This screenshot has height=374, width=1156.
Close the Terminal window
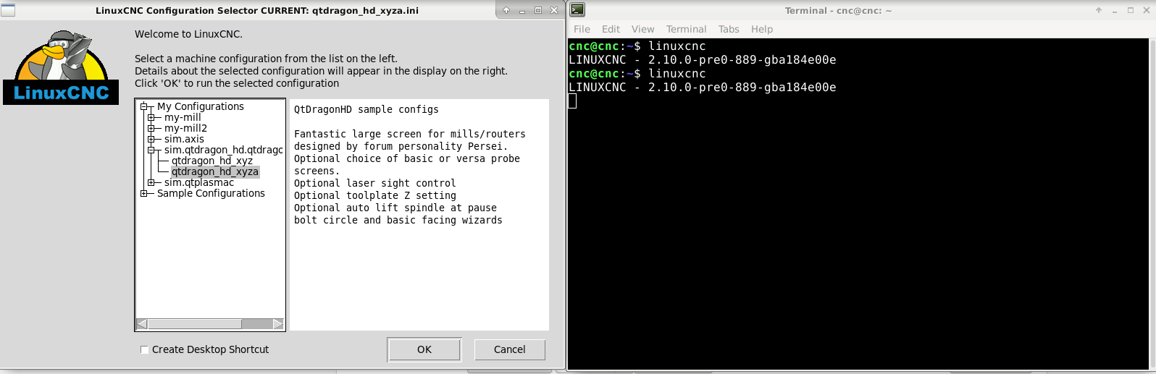tap(1147, 10)
